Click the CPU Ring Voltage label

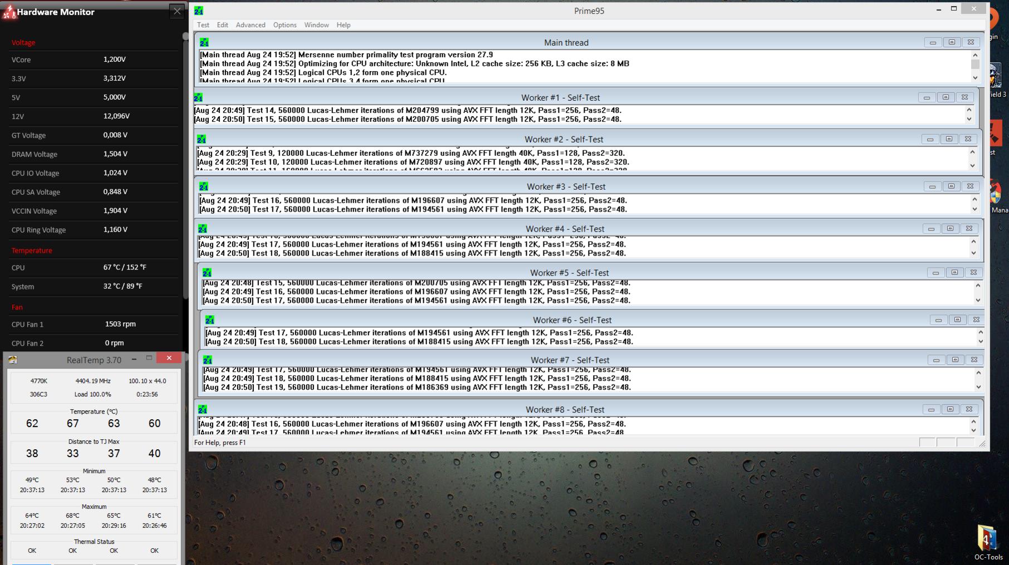pyautogui.click(x=38, y=230)
